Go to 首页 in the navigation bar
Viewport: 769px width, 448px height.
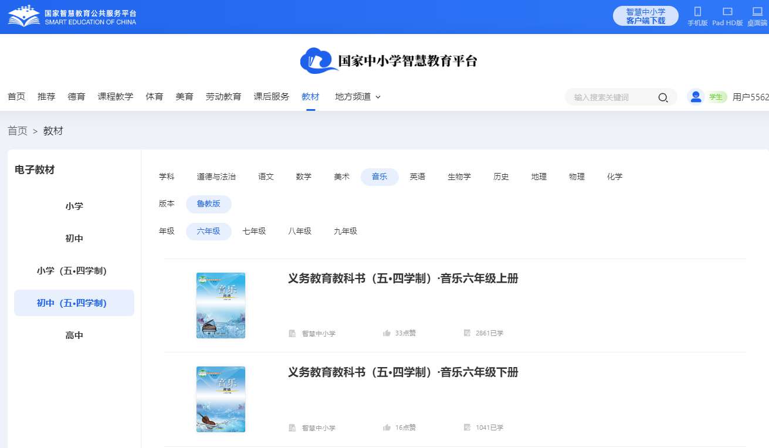(16, 97)
